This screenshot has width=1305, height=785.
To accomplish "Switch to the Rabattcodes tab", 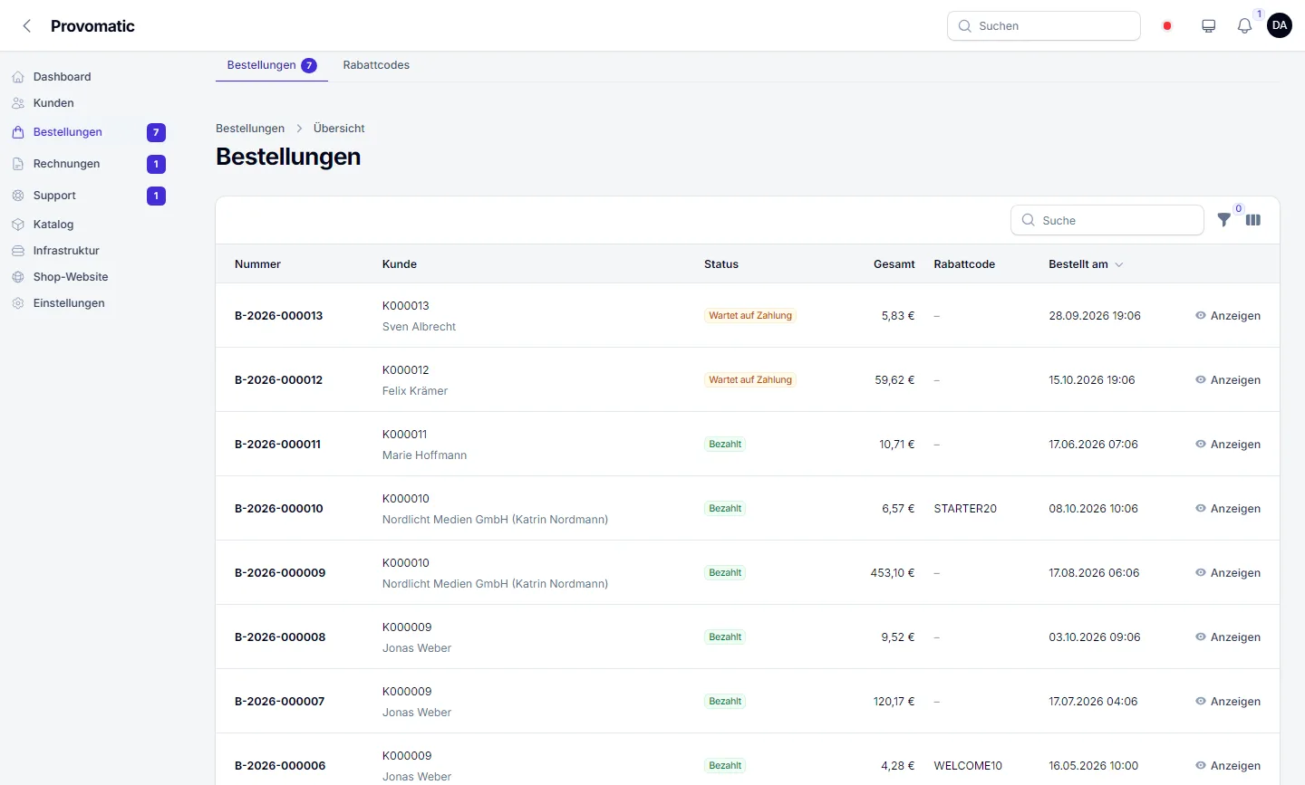I will click(376, 65).
